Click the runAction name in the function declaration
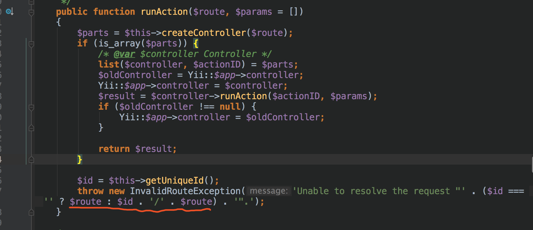533x230 pixels. [x=164, y=12]
